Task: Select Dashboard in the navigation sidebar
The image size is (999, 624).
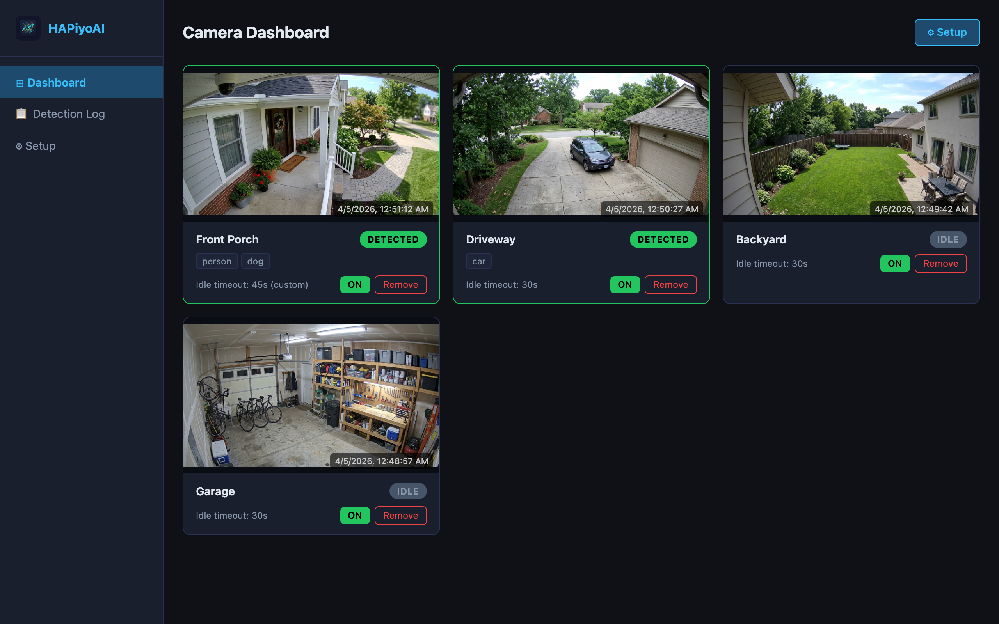Action: [57, 83]
